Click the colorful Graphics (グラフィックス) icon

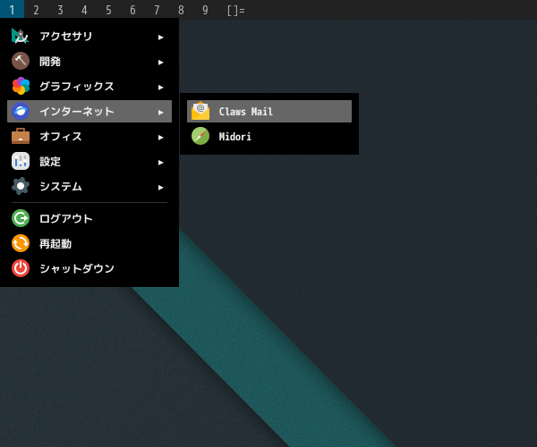21,86
